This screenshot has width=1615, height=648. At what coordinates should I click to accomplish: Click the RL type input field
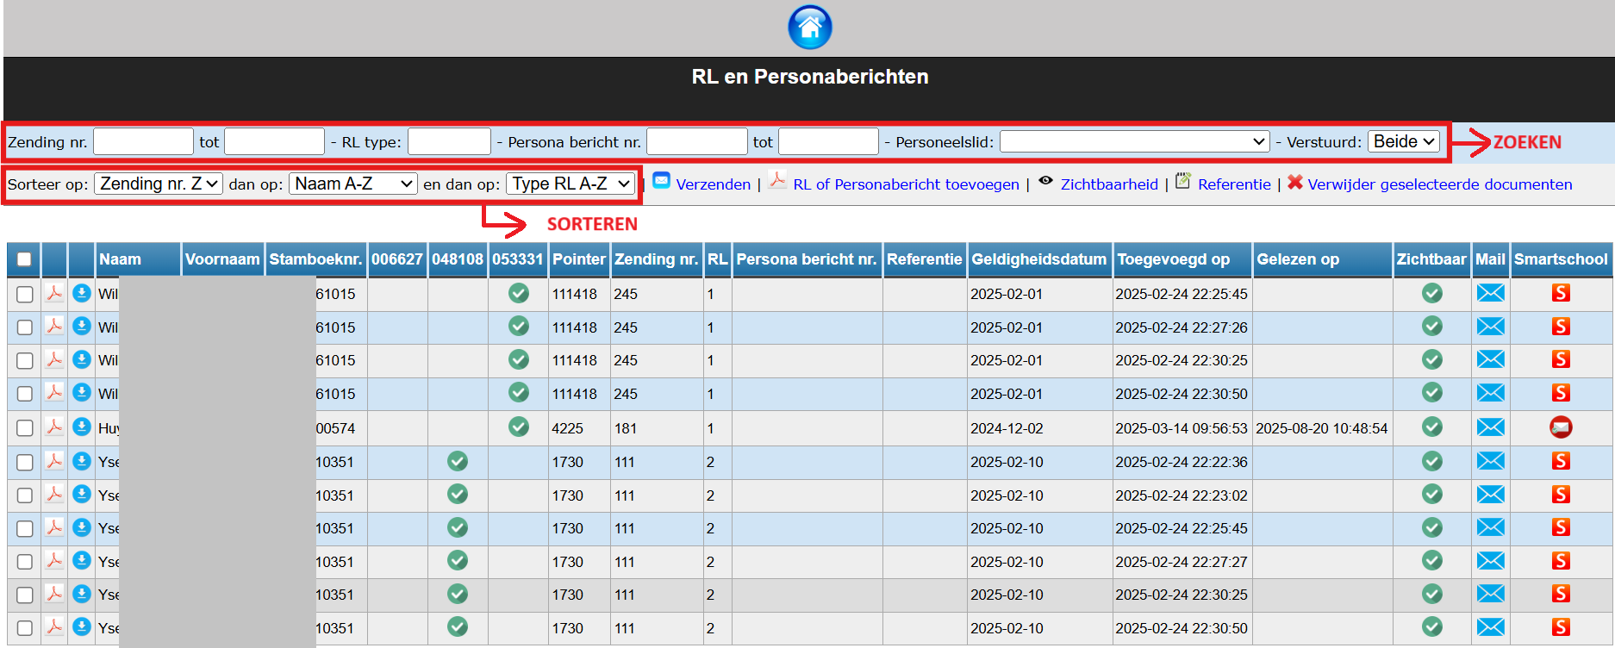click(449, 141)
